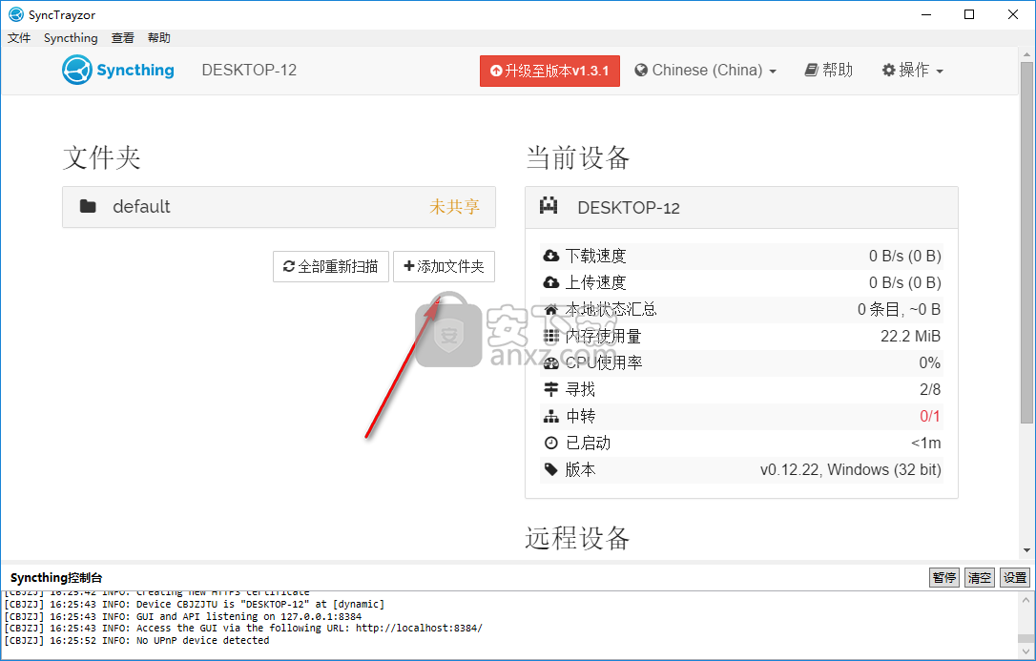
Task: Click log line 'No UPnP device detected'
Action: 136,640
